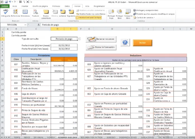Click the orange Índice button

143,43
